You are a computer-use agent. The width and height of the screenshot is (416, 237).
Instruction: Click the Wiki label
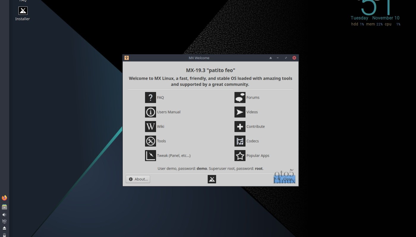point(160,126)
